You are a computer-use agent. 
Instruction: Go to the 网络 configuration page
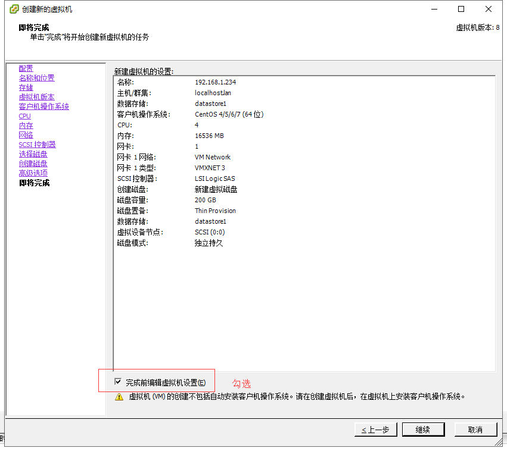26,134
